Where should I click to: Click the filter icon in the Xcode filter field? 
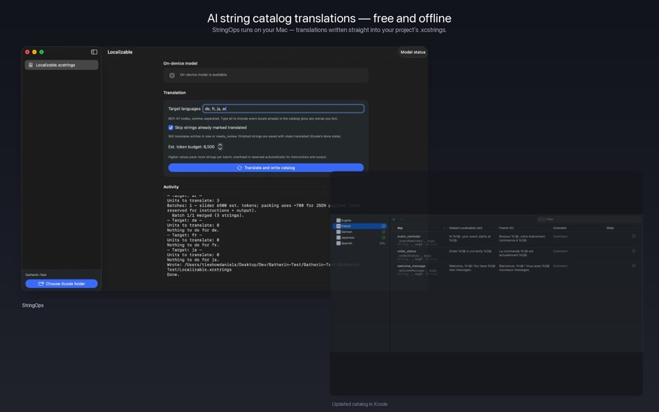[x=542, y=219]
